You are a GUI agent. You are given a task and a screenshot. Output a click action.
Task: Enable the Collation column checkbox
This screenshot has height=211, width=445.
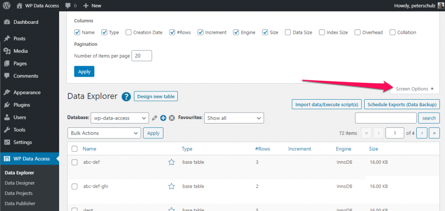[x=392, y=32]
